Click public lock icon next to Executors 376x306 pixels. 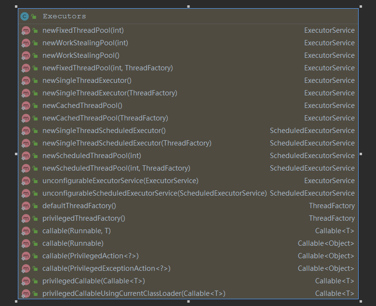pyautogui.click(x=34, y=16)
